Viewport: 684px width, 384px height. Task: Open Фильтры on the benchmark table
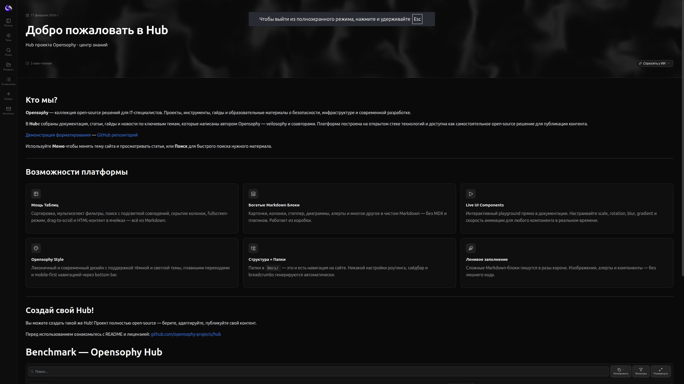coord(641,371)
